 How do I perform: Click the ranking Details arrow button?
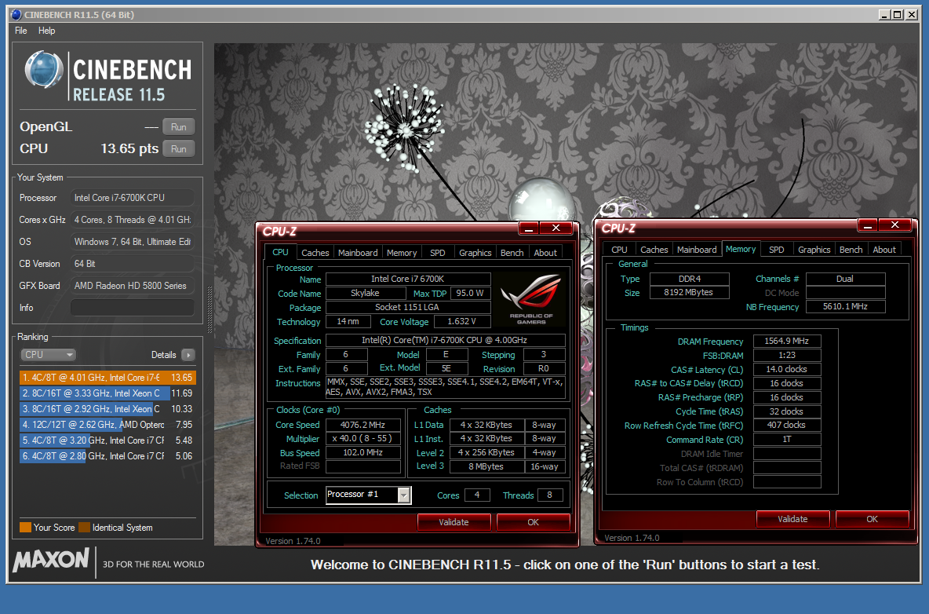pyautogui.click(x=188, y=355)
